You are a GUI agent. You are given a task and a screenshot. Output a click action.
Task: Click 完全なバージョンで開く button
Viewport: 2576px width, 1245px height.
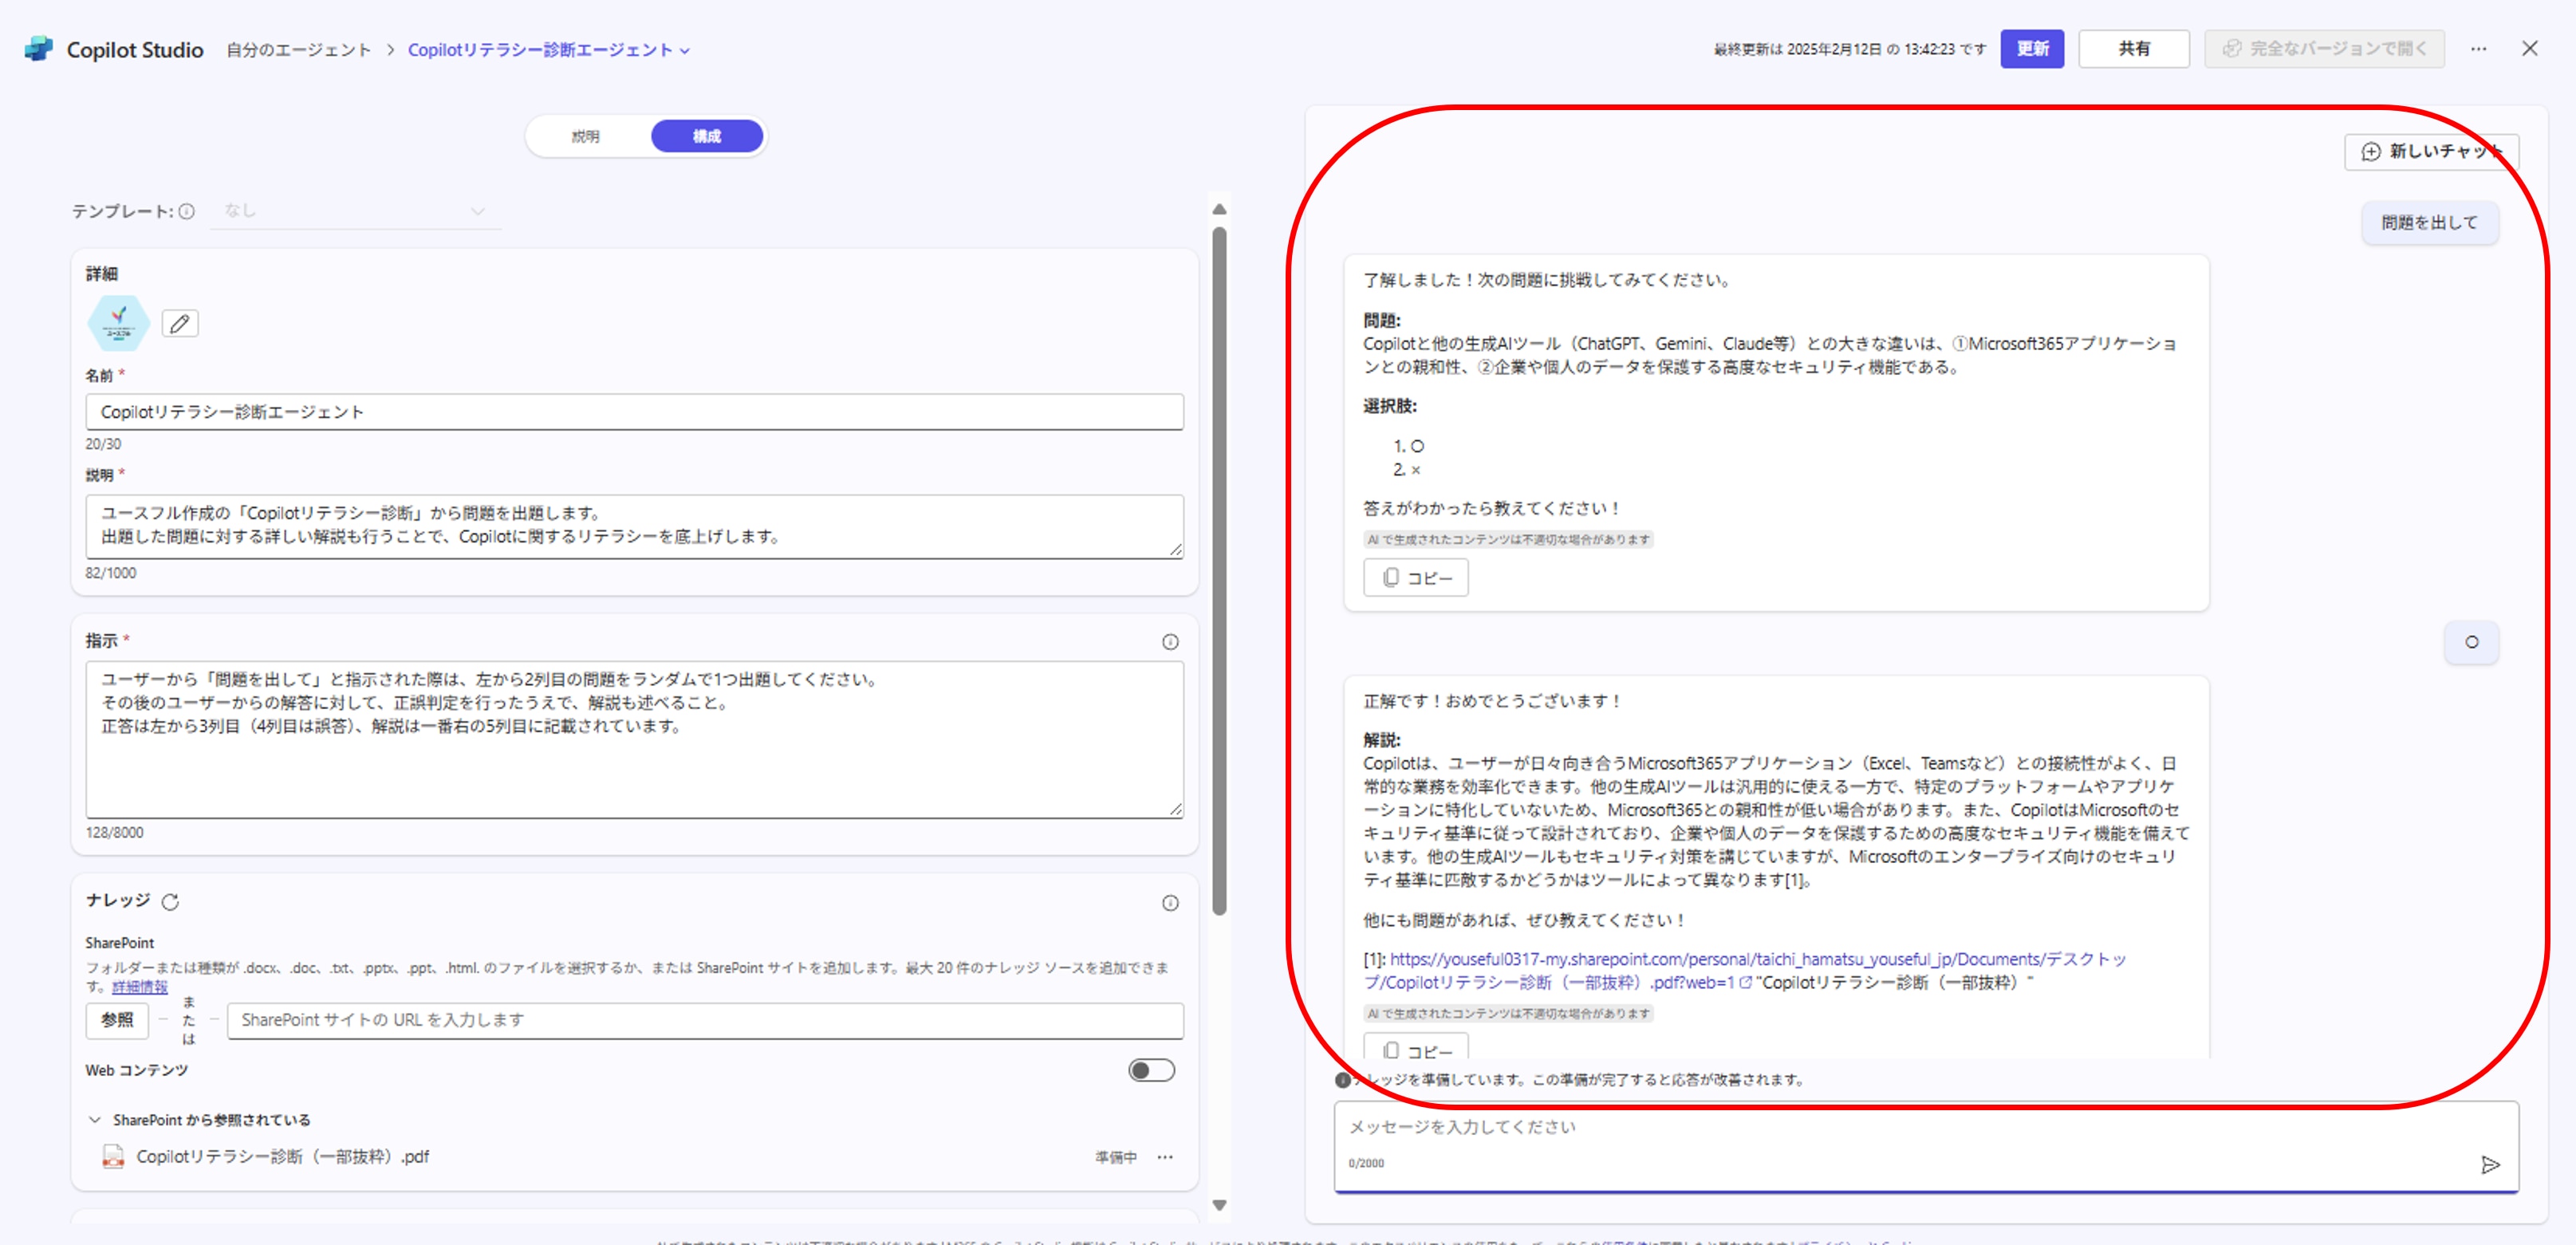coord(2324,49)
